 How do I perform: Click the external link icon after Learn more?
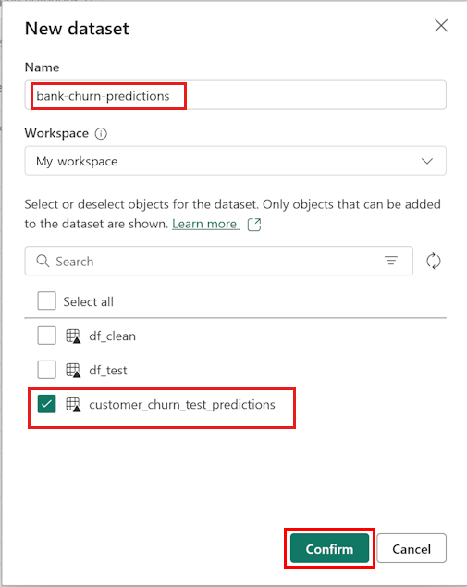pos(254,225)
